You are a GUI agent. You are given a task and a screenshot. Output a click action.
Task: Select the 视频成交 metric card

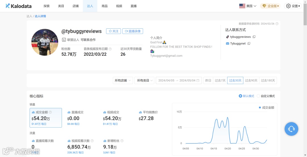[x=117, y=118]
